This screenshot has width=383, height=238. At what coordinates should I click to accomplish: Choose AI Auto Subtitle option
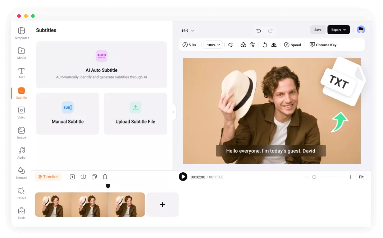pyautogui.click(x=101, y=65)
